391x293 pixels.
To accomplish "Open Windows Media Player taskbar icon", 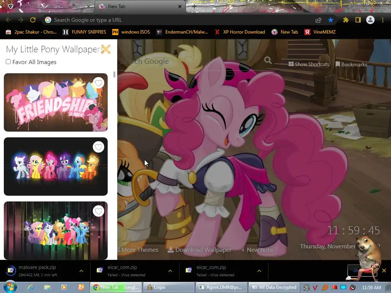I will click(64, 287).
